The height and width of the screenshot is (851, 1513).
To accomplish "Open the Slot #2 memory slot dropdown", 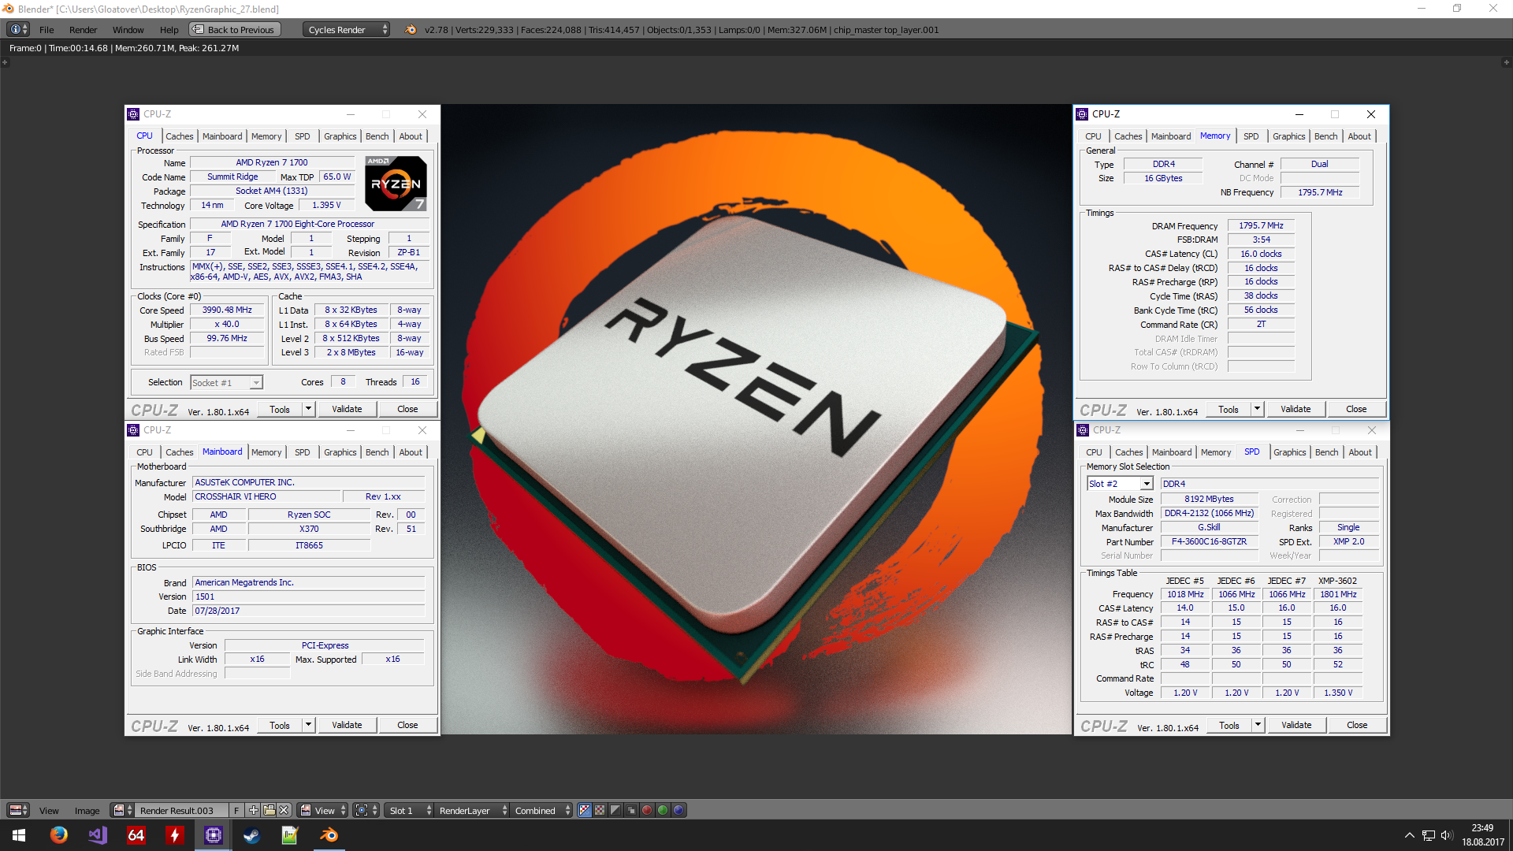I will 1120,484.
